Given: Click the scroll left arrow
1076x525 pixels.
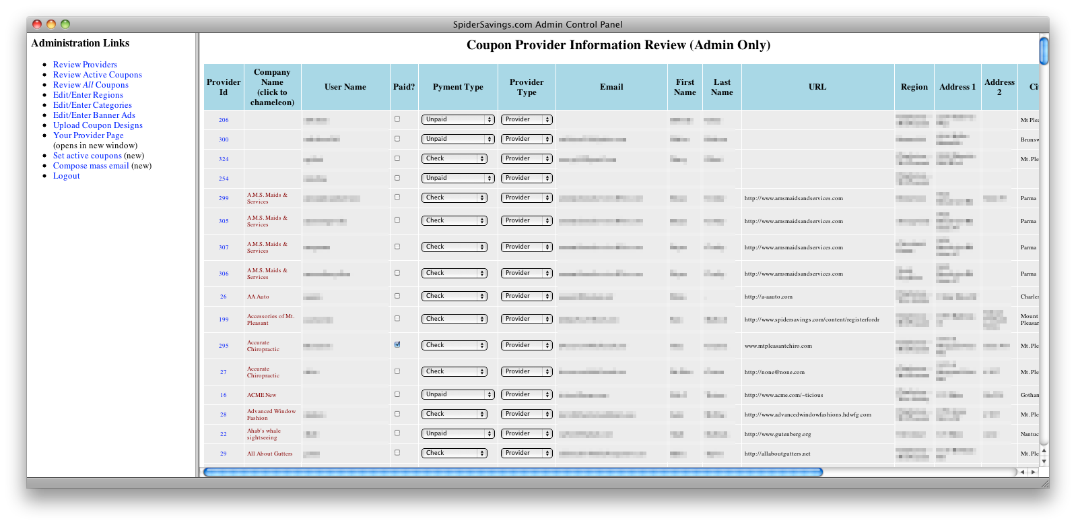Looking at the screenshot, I should point(1023,472).
